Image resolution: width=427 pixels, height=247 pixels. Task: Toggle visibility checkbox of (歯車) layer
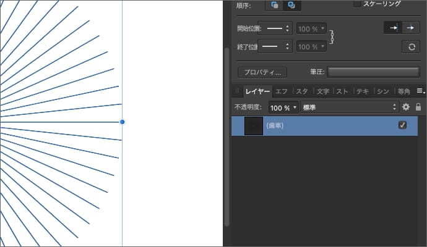click(403, 125)
